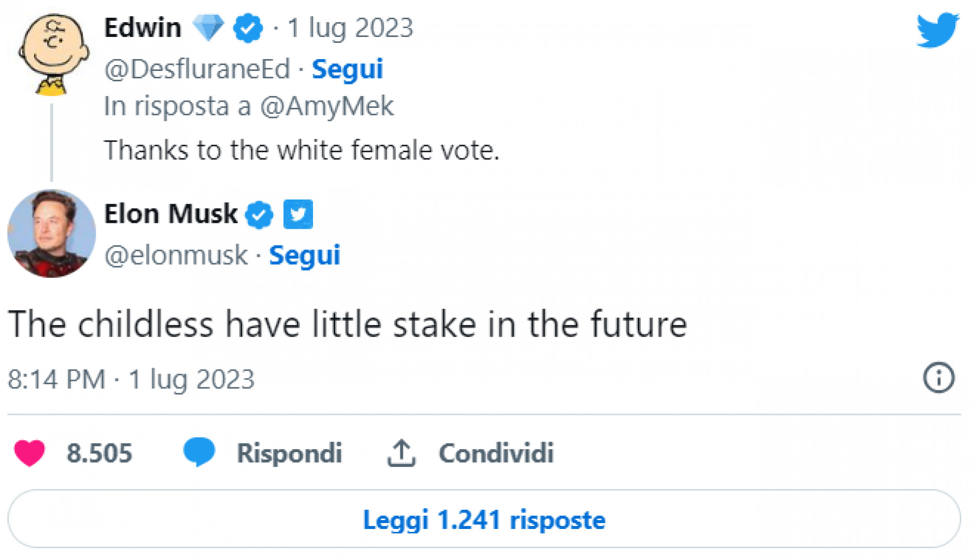Click the square Twitter affiliation badge
This screenshot has width=976, height=560.
(298, 214)
